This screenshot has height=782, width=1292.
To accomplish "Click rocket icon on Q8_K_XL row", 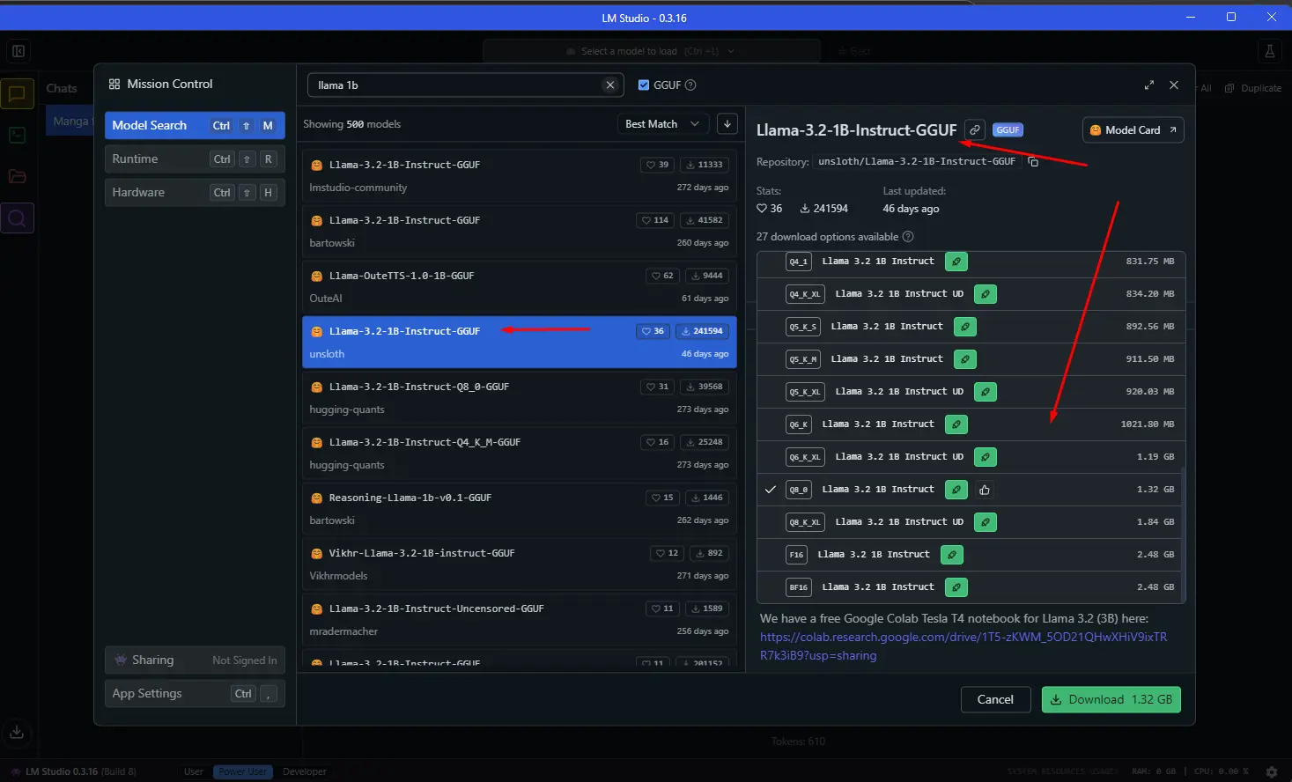I will pos(986,522).
